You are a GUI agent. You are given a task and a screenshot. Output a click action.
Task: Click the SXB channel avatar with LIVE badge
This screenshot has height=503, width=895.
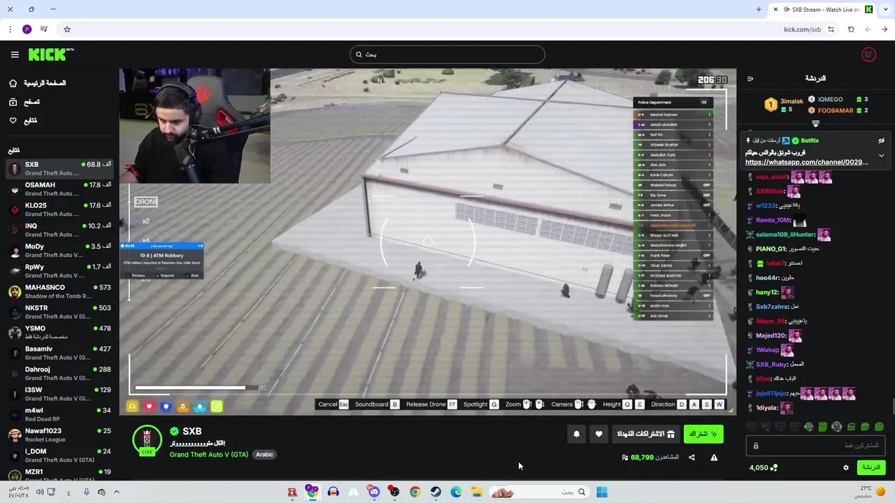[x=147, y=441]
